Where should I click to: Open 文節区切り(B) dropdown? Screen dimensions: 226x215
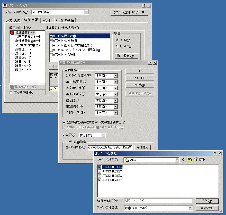pyautogui.click(x=115, y=113)
